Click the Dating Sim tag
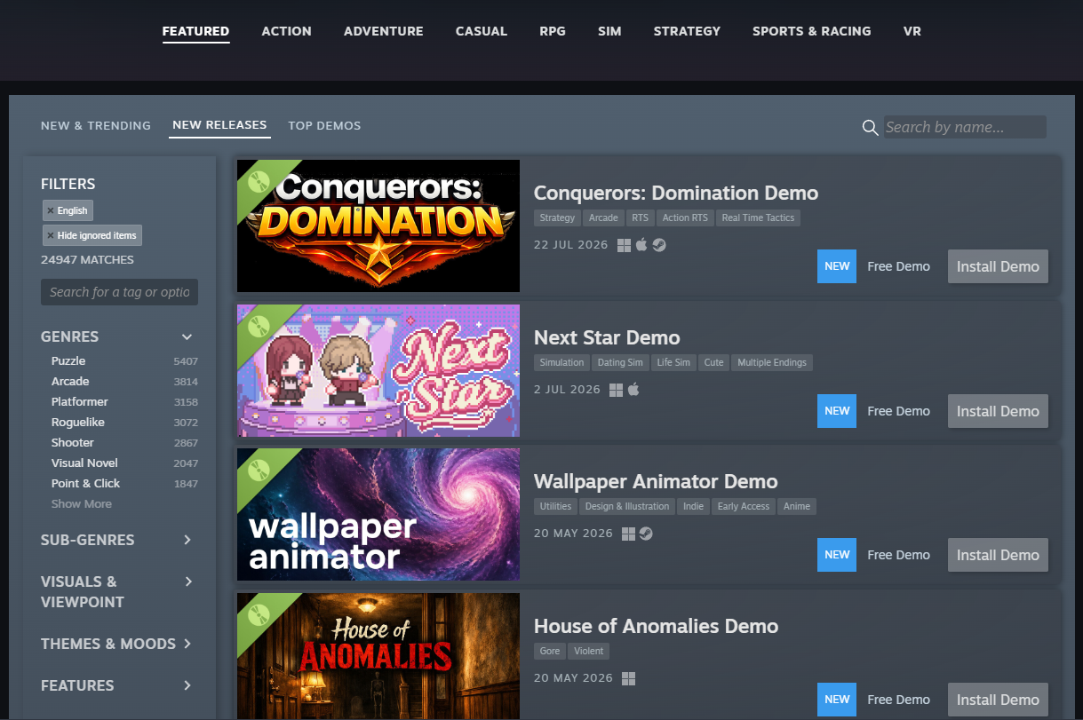The image size is (1083, 720). click(x=620, y=362)
